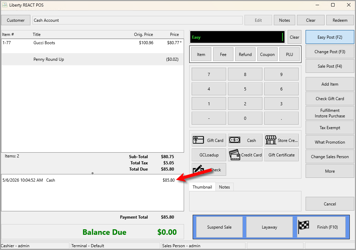Tap the keypad decimal point key
Screen dimensions: 356x250
pyautogui.click(x=281, y=118)
